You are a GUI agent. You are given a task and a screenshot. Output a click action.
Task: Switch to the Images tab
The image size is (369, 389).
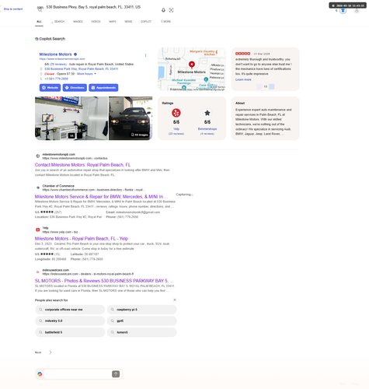click(78, 22)
